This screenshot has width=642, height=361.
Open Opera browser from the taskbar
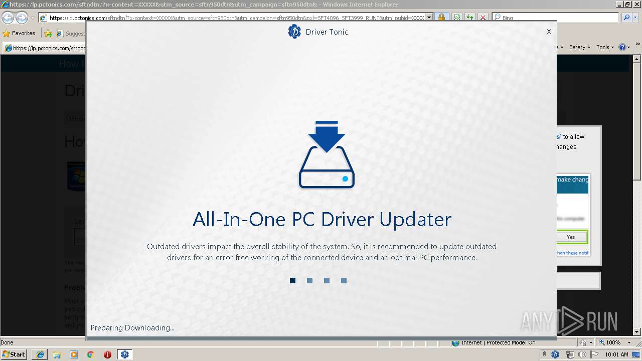(107, 354)
